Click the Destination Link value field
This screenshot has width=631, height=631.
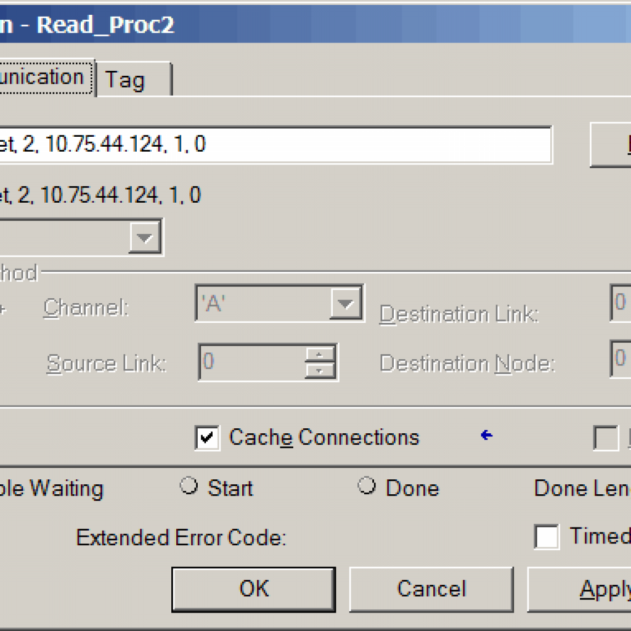621,303
